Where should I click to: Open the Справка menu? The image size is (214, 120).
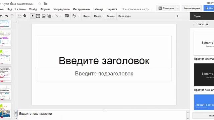[112, 9]
